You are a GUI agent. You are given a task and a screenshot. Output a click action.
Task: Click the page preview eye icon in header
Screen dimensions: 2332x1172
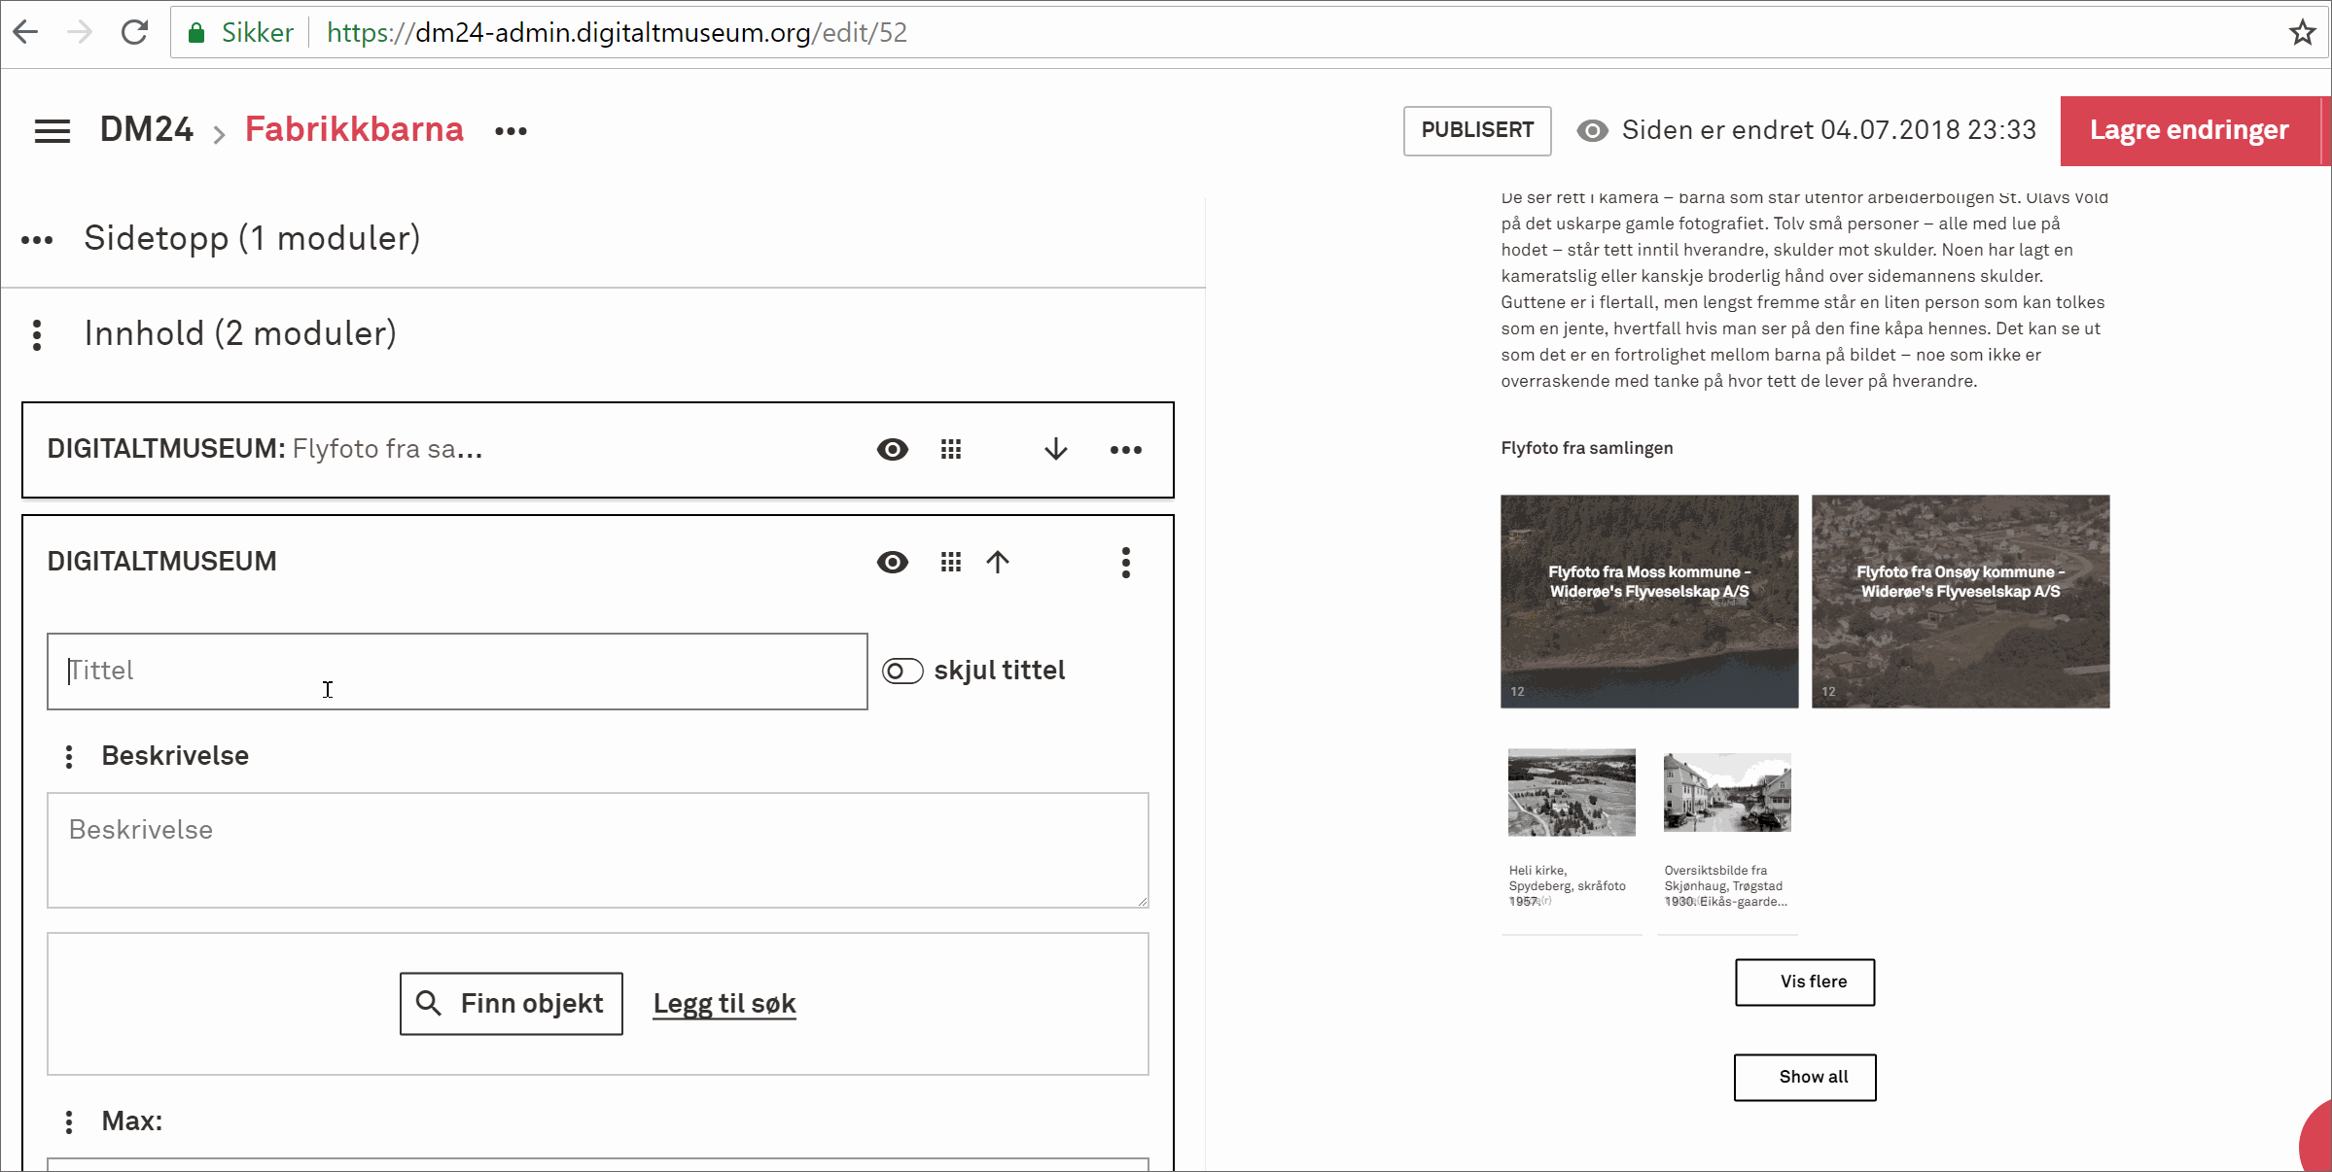1592,131
